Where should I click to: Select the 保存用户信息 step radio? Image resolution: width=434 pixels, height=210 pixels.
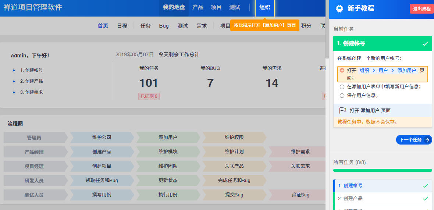[342, 96]
